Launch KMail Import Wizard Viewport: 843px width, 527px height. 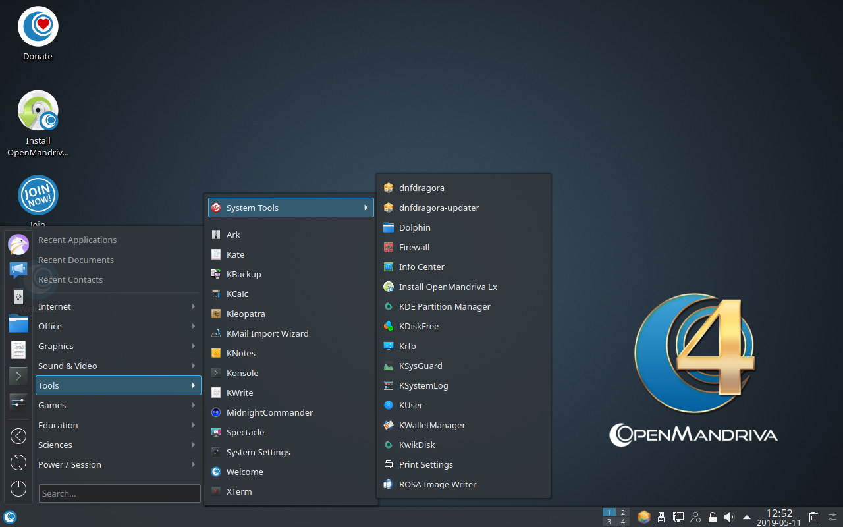290,333
